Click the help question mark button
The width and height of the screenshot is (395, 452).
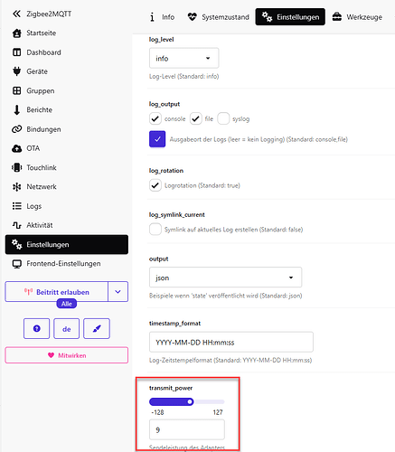(x=37, y=328)
